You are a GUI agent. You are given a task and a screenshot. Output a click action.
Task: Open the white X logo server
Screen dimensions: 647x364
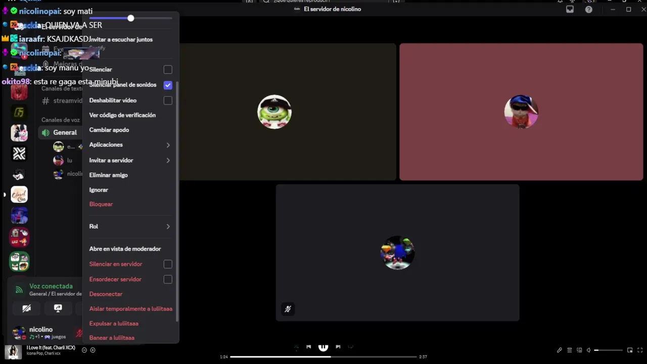click(x=19, y=153)
